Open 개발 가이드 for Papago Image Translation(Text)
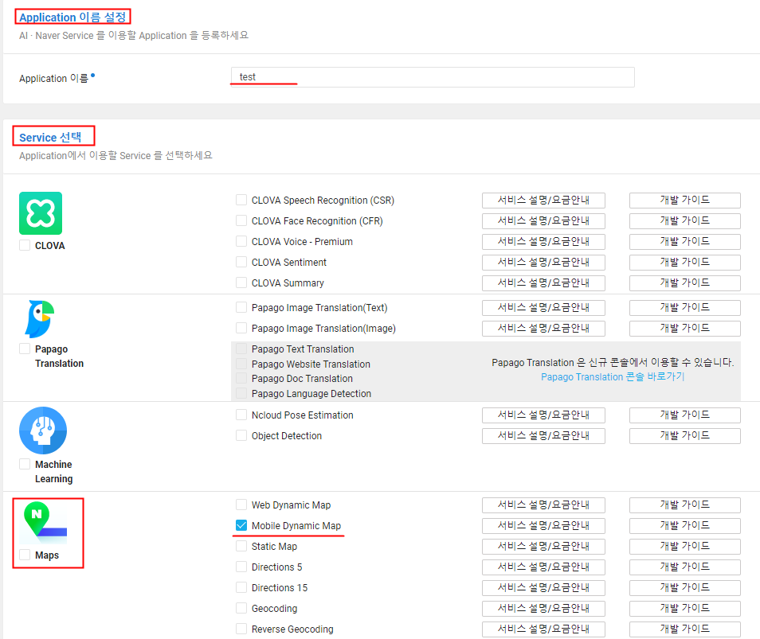 point(685,307)
